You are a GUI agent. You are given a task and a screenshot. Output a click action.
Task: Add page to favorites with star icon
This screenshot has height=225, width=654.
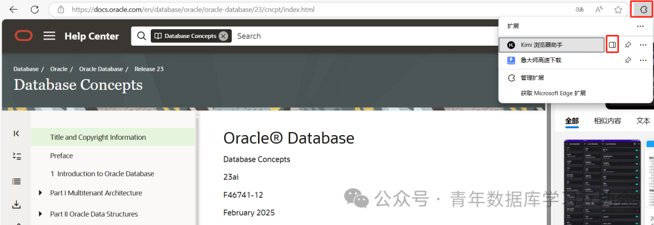tap(618, 9)
